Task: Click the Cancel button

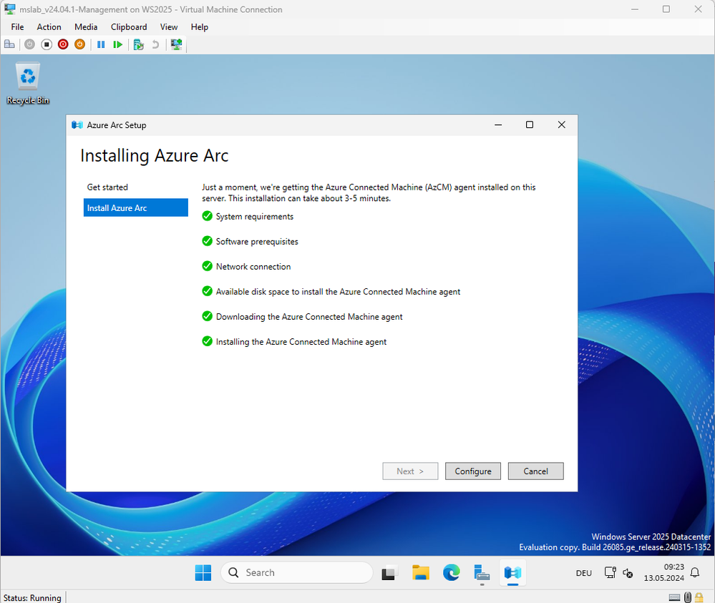Action: (x=536, y=471)
